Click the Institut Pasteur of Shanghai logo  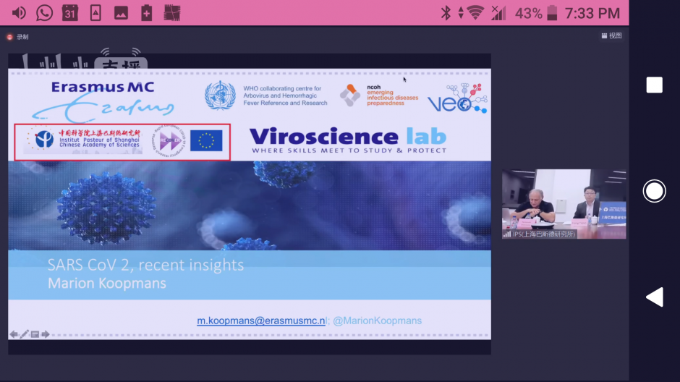pos(83,140)
